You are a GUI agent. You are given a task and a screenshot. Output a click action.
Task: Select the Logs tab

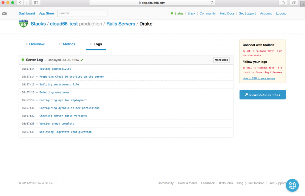click(x=96, y=44)
